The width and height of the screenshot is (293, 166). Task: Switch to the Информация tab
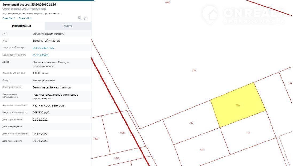tap(21, 26)
